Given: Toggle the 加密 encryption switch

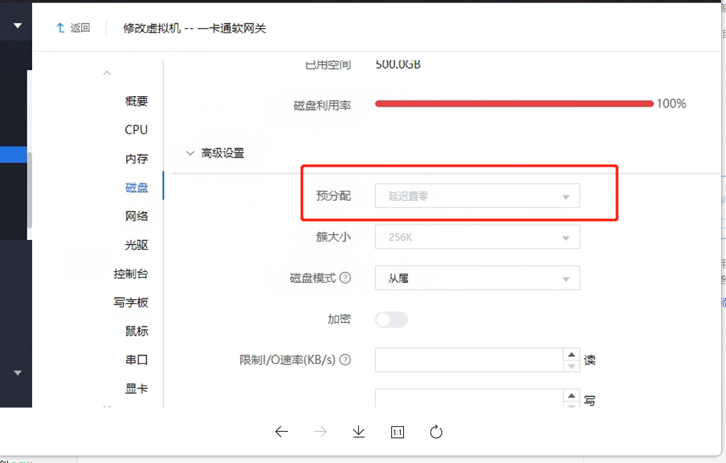Looking at the screenshot, I should click(392, 320).
